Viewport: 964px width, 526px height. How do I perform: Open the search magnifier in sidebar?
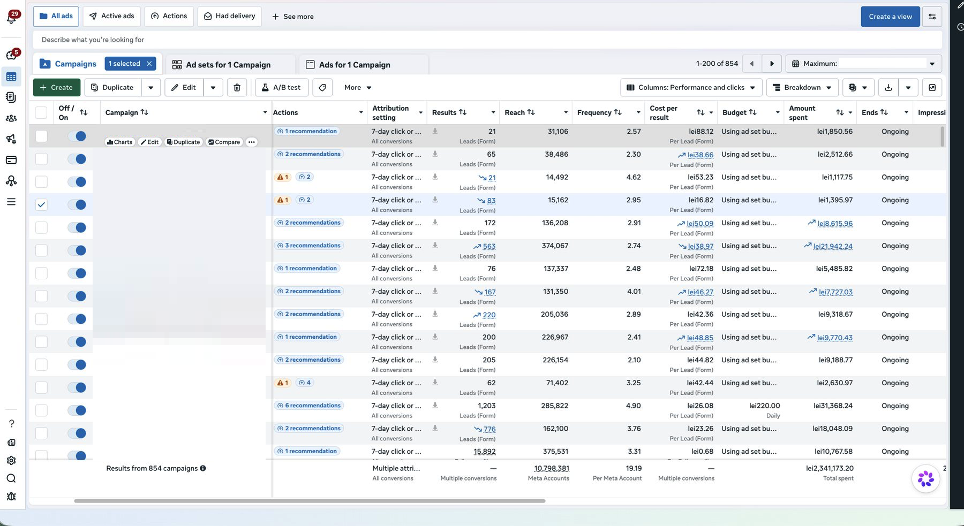(11, 478)
